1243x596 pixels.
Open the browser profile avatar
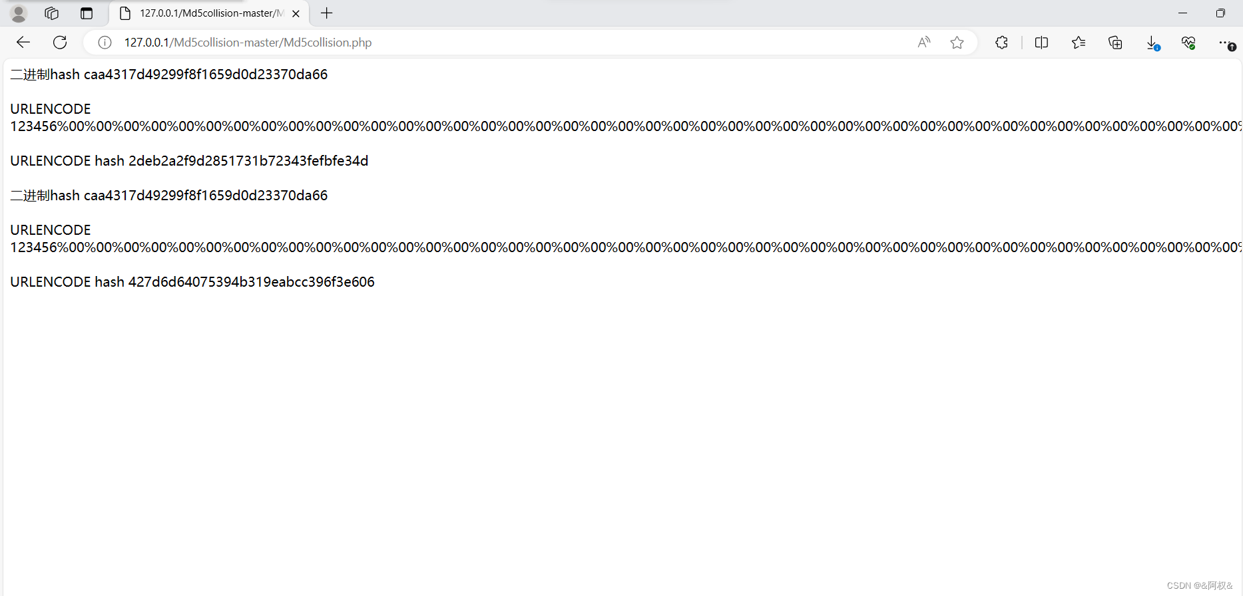[19, 13]
